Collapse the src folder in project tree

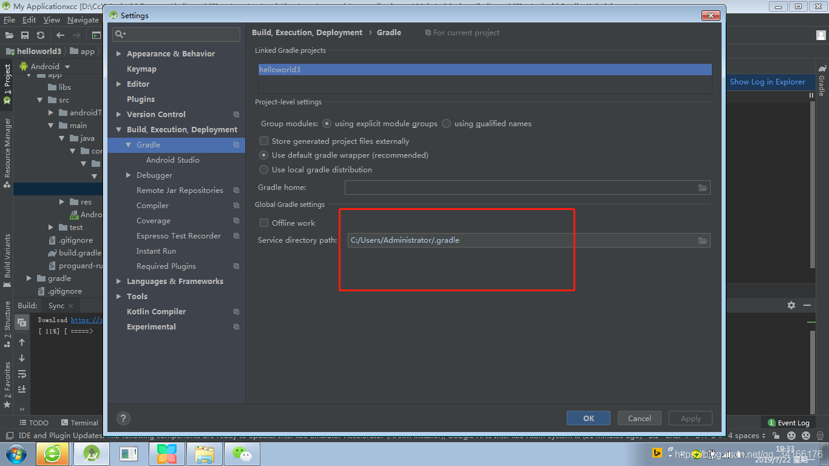40,100
